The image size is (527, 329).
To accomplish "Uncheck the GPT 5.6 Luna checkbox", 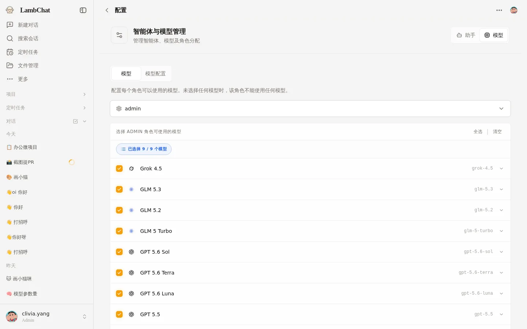I will (119, 294).
